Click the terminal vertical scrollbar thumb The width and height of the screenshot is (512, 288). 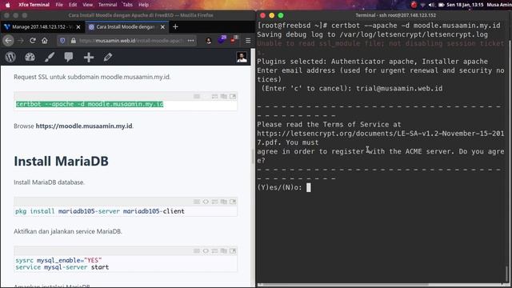506,274
